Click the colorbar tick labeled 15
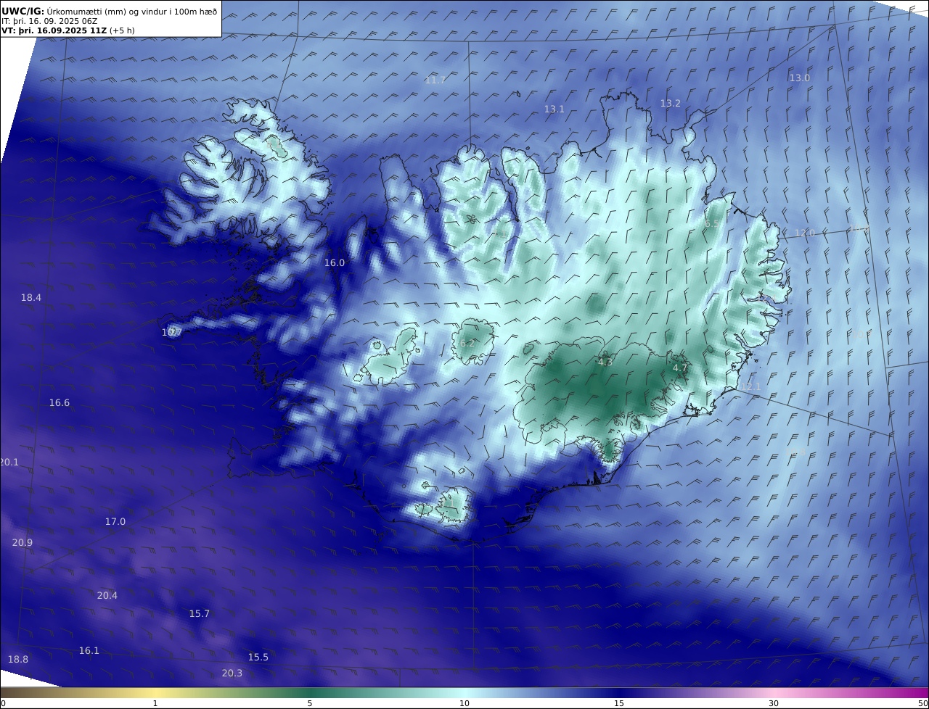This screenshot has width=929, height=709. tap(619, 703)
